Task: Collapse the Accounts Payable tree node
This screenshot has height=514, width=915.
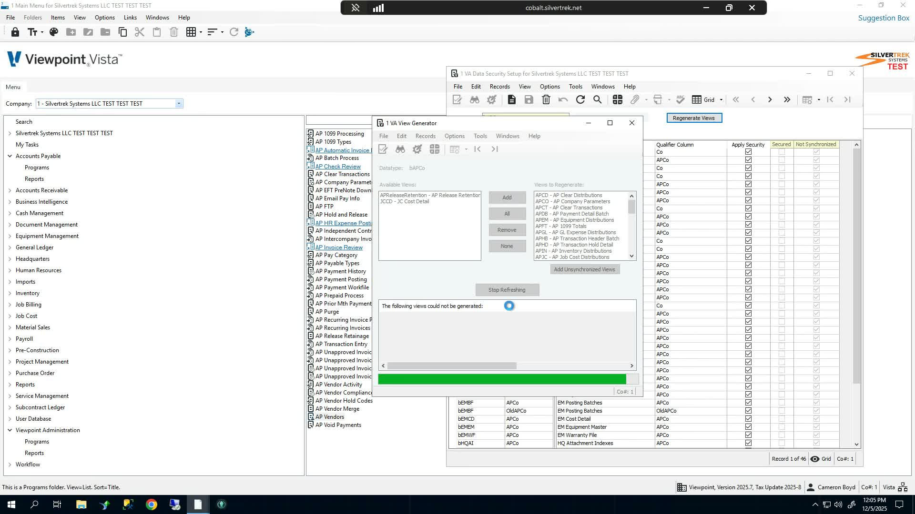Action: tap(10, 156)
